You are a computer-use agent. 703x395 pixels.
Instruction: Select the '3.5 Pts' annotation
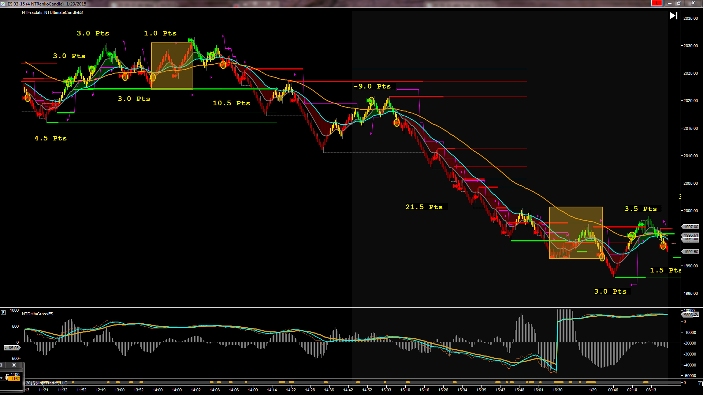pos(641,209)
